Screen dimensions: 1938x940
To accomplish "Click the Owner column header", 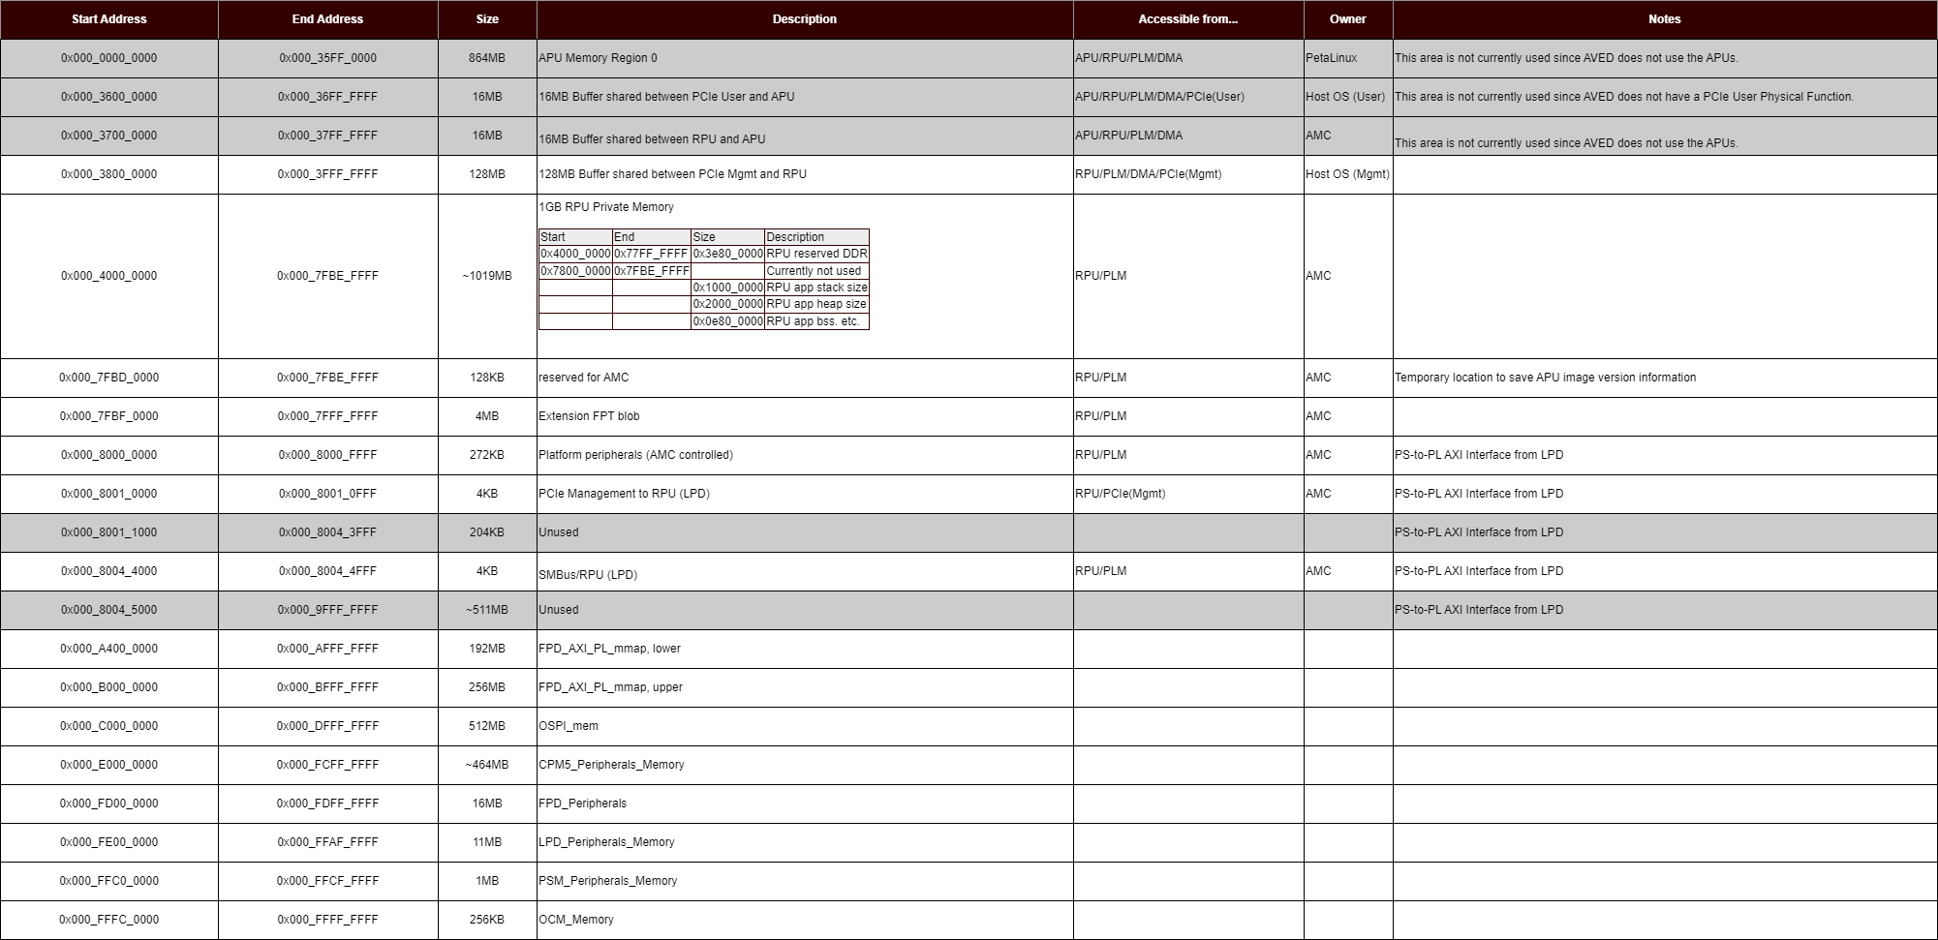I will pos(1347,19).
